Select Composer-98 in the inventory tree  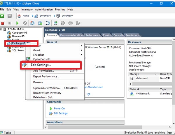click(20, 33)
